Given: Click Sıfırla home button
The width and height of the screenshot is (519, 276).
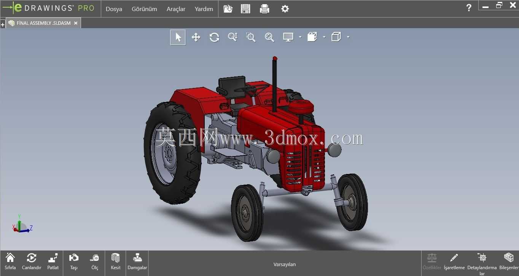Looking at the screenshot, I should click(x=10, y=262).
